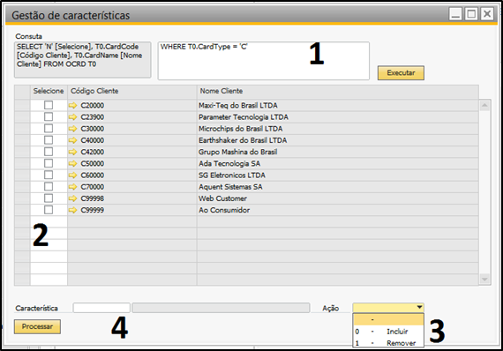This screenshot has width=503, height=351.
Task: Minimize the Gestão de características window
Action: (455, 14)
